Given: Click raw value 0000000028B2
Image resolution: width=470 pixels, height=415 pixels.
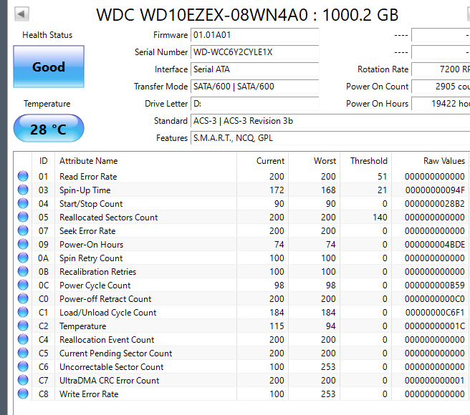Looking at the screenshot, I should 435,204.
